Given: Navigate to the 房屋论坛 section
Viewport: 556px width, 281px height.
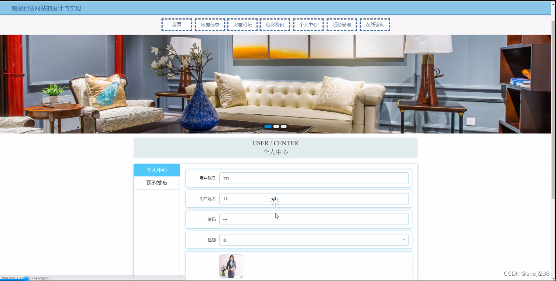Looking at the screenshot, I should (242, 25).
